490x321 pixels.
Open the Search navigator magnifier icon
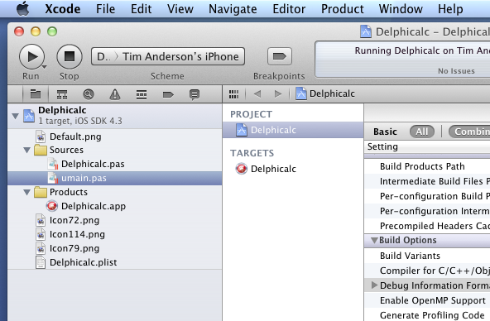coord(89,94)
